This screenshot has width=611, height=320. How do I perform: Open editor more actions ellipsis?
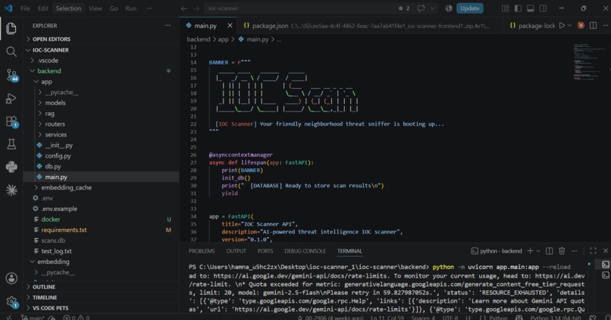pos(606,25)
